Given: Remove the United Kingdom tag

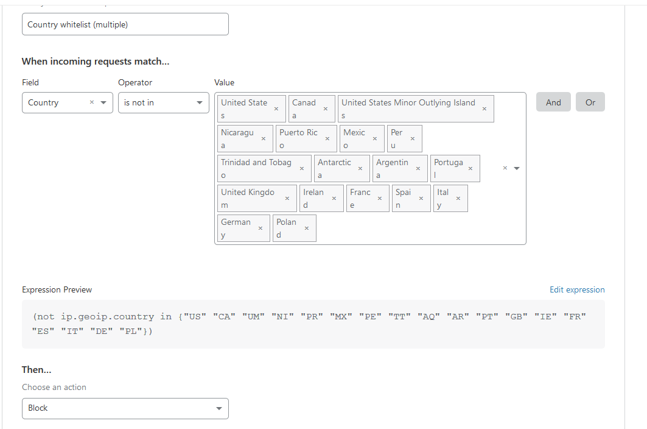Looking at the screenshot, I should (287, 199).
